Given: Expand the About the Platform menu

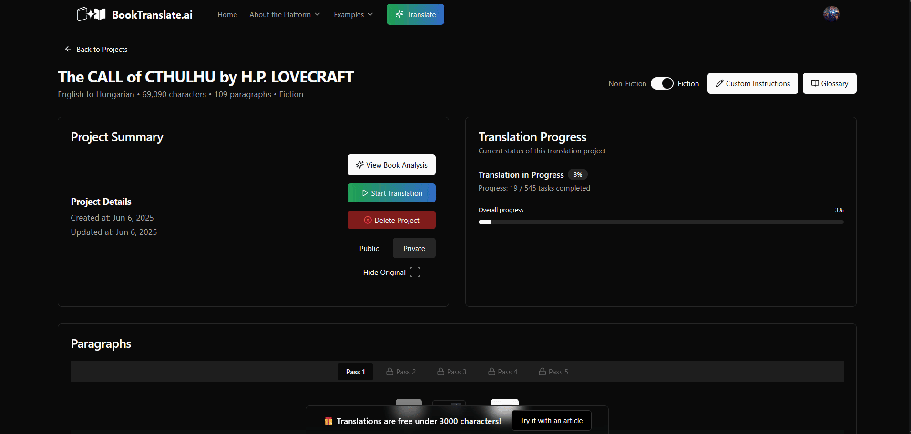Looking at the screenshot, I should 285,15.
